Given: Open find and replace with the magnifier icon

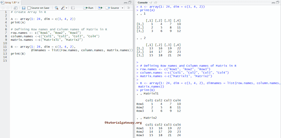Looking at the screenshot, I should tap(57, 8).
